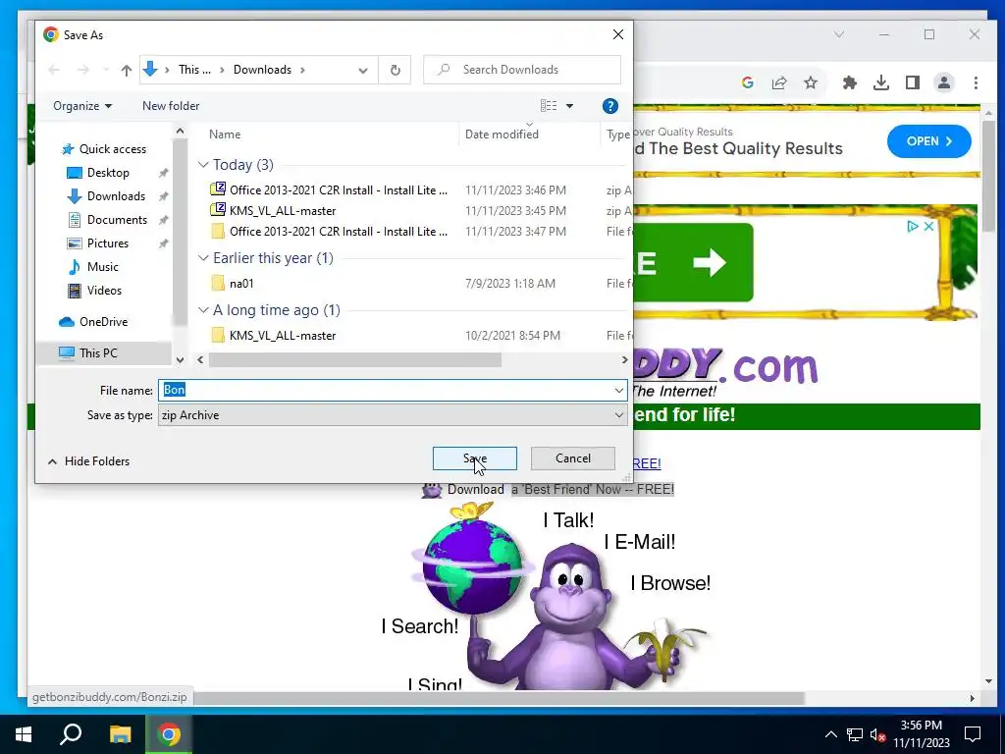Collapse A long time ago group
Screen dimensions: 1005x754
pyautogui.click(x=203, y=310)
